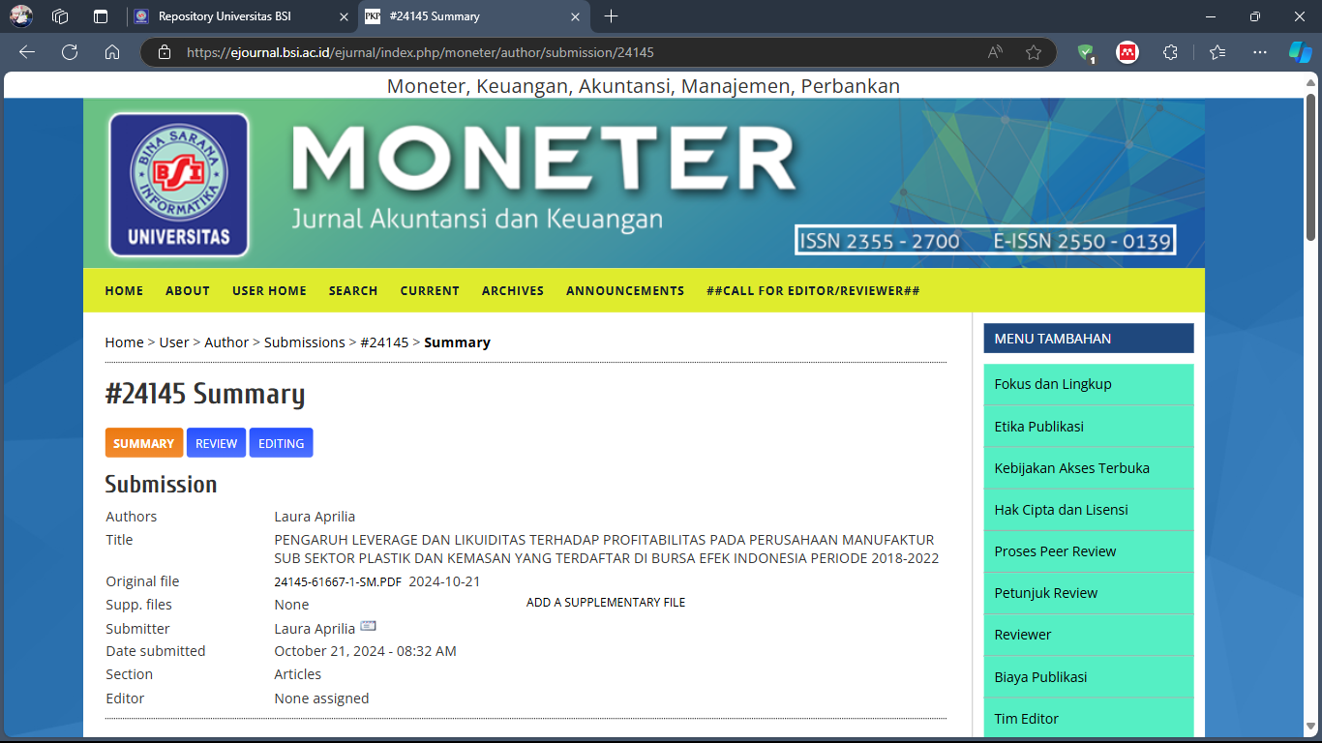Screen dimensions: 1322x743
Task: Add page to favorites star icon
Action: tap(1034, 52)
